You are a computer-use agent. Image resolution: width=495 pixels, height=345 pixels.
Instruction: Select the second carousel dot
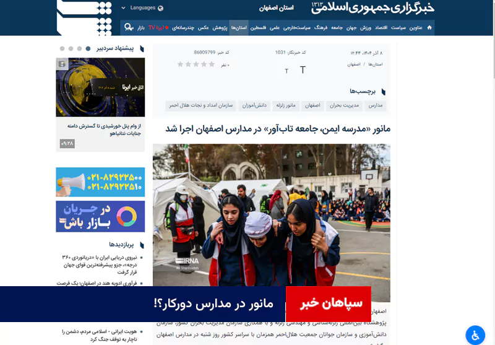pyautogui.click(x=80, y=48)
